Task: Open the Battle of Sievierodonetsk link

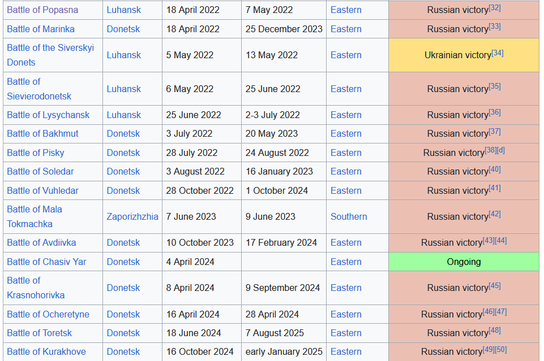Action: tap(39, 89)
